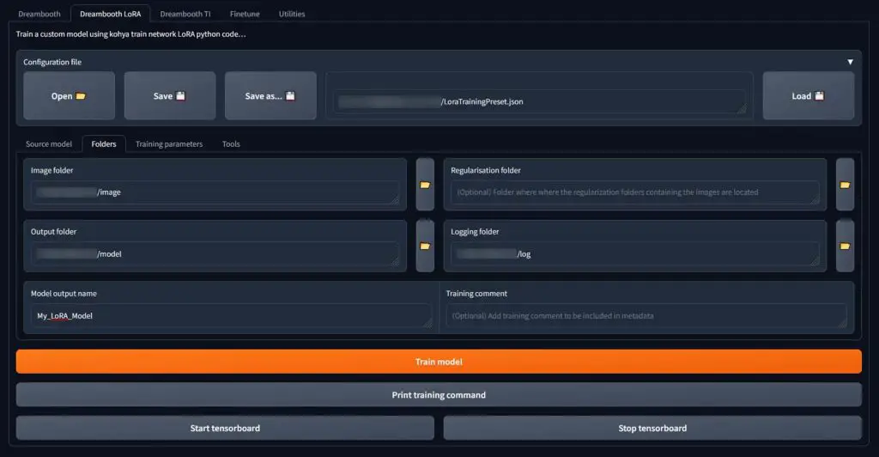Browse for Regularisation folder

pyautogui.click(x=845, y=185)
